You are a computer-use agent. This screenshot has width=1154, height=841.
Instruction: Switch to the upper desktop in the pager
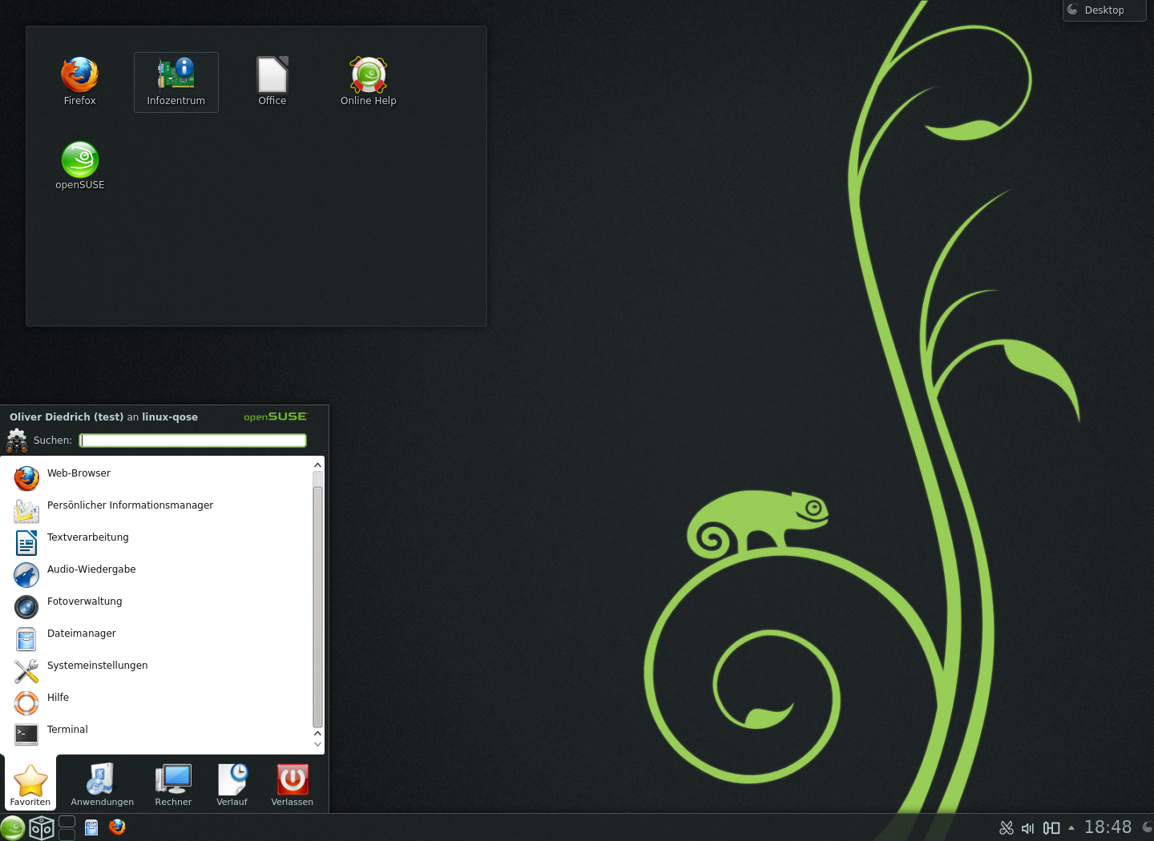point(67,821)
